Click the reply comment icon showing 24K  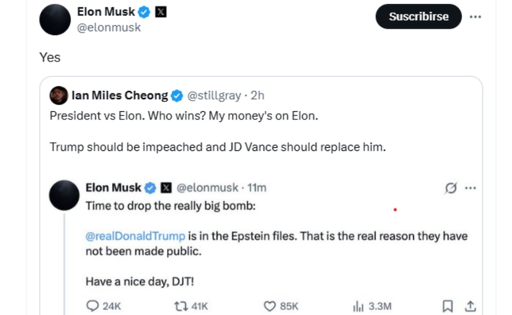[93, 306]
